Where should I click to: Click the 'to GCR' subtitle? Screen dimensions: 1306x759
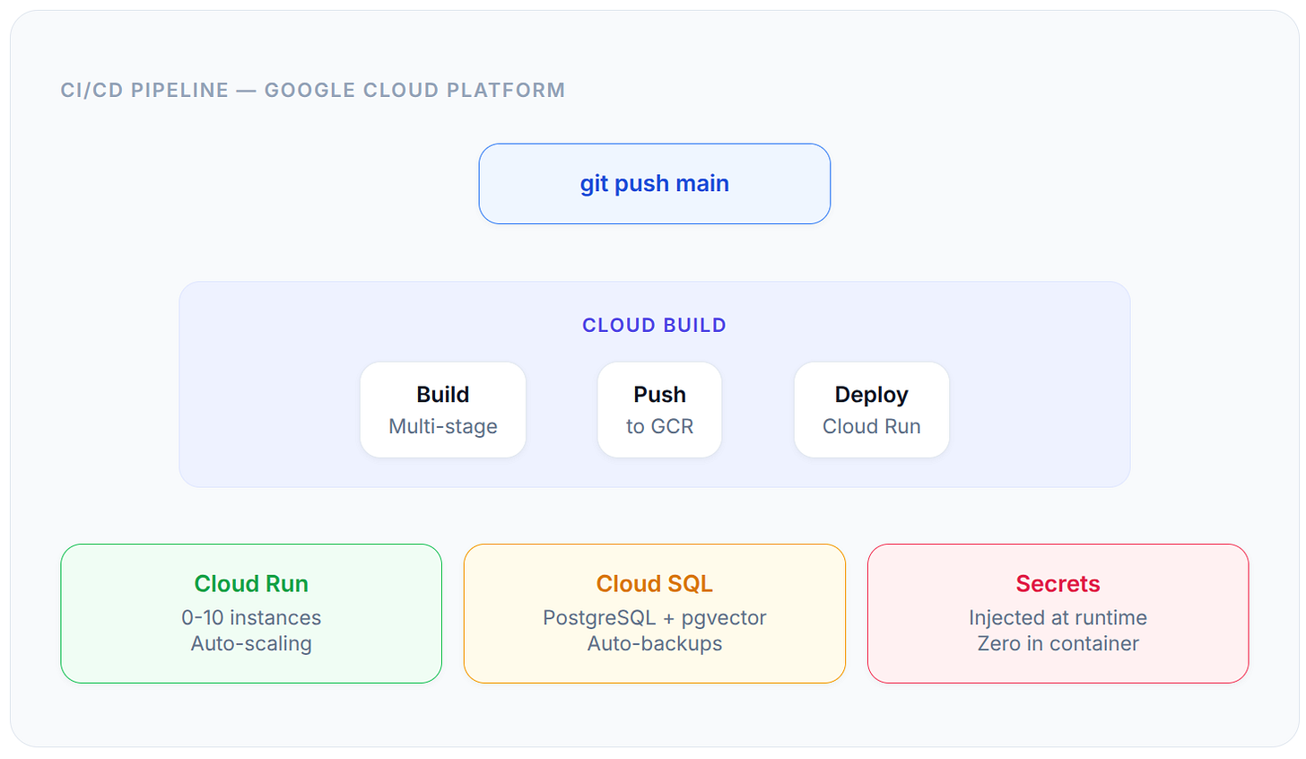tap(659, 426)
